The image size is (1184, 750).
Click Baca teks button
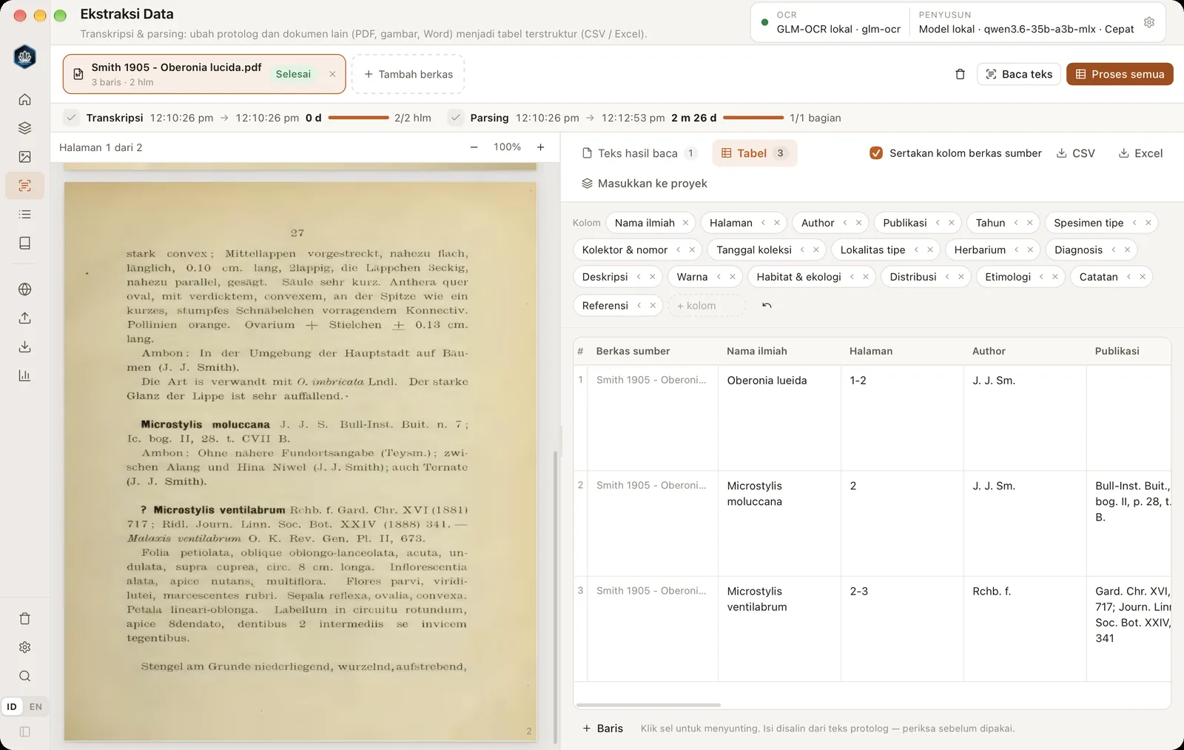pyautogui.click(x=1019, y=74)
